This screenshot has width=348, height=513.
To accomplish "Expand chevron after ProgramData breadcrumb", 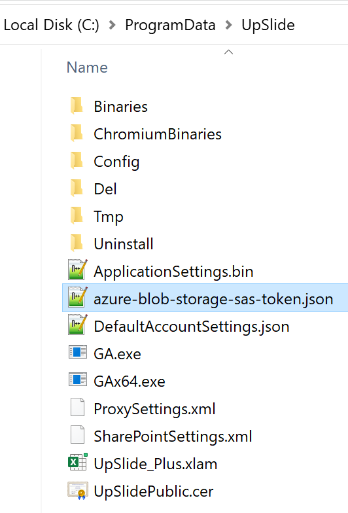I will (x=229, y=25).
